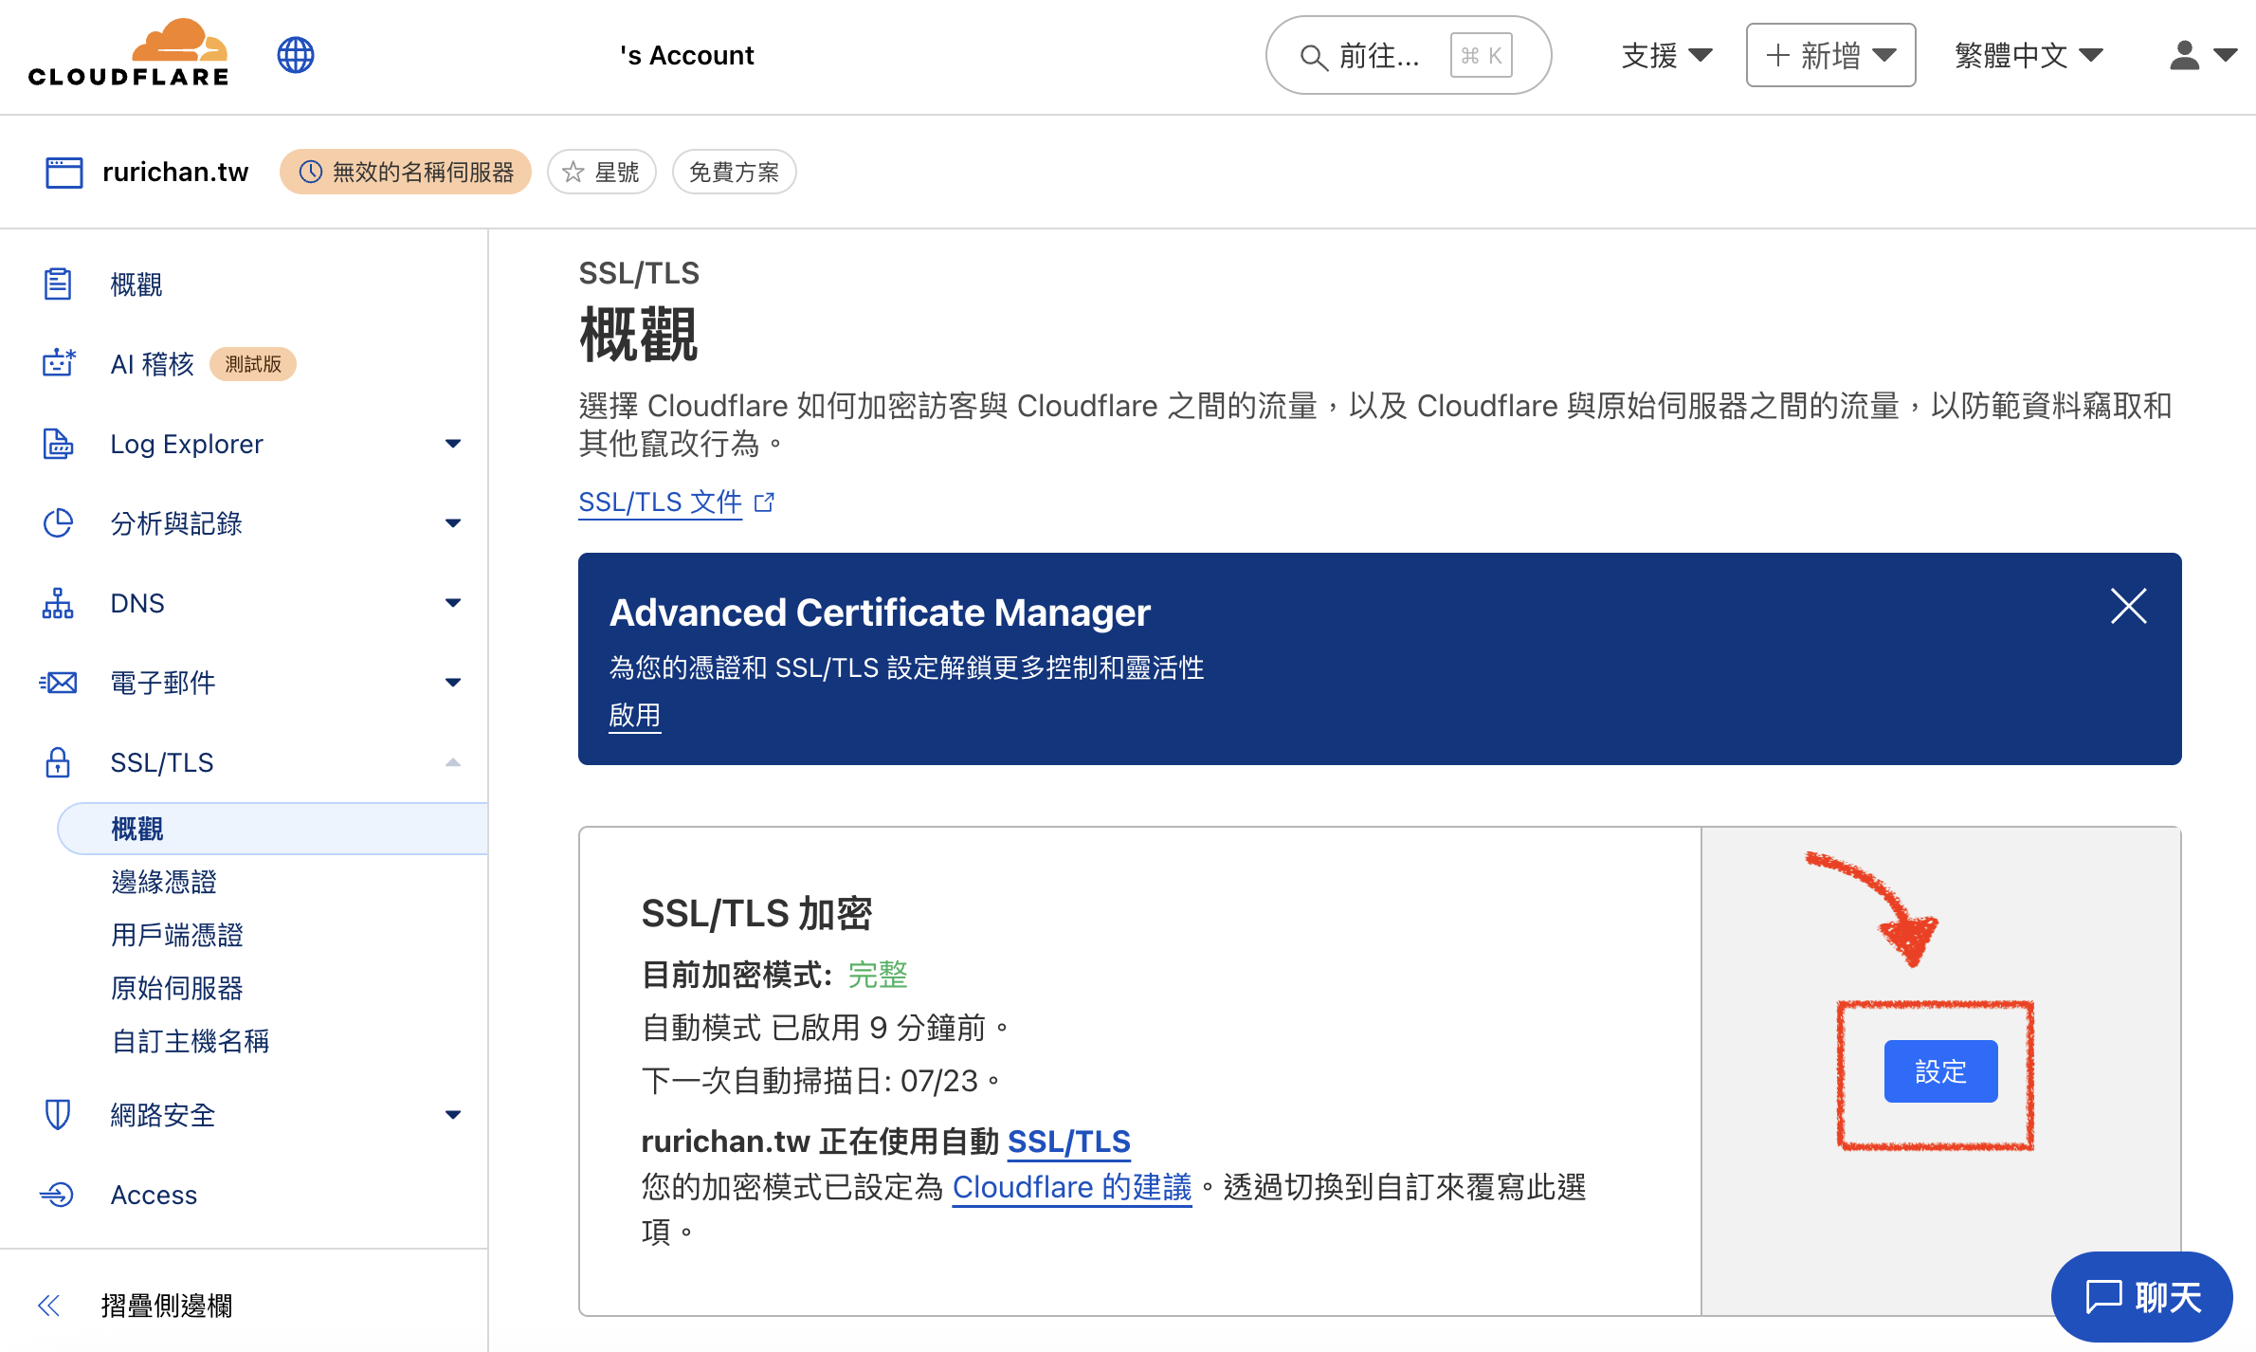Open the user profile icon menu

tap(2203, 55)
